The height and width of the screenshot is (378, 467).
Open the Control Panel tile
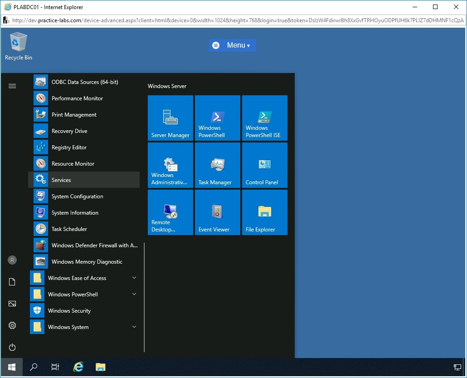tap(265, 165)
